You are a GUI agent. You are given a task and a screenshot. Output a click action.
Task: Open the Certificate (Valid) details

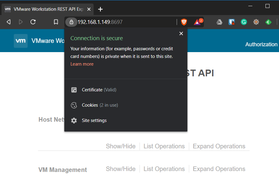click(99, 90)
